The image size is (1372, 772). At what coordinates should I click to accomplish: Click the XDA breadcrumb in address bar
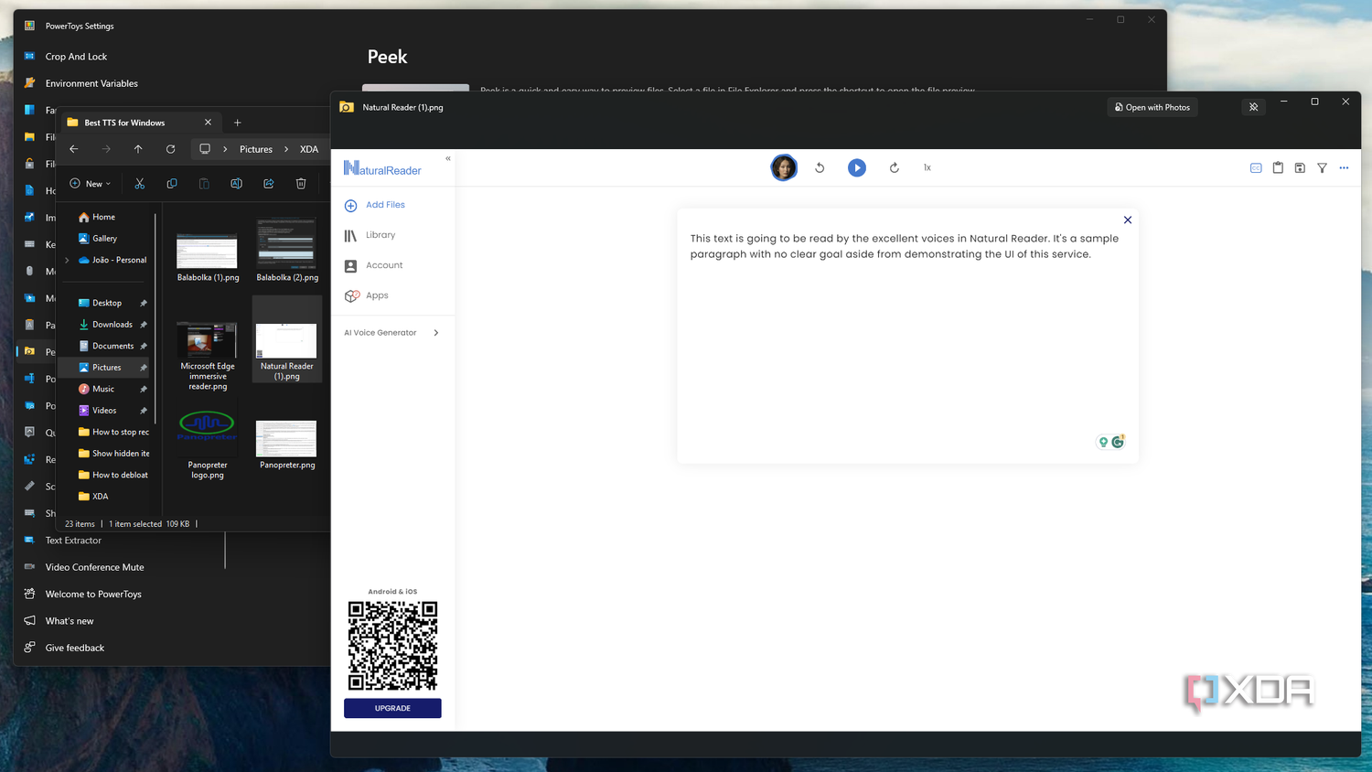[x=309, y=149]
